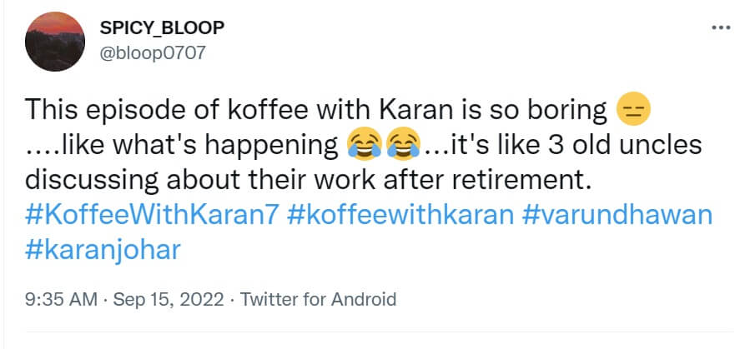Open the SPICY_BLOOP display name link

(x=160, y=29)
